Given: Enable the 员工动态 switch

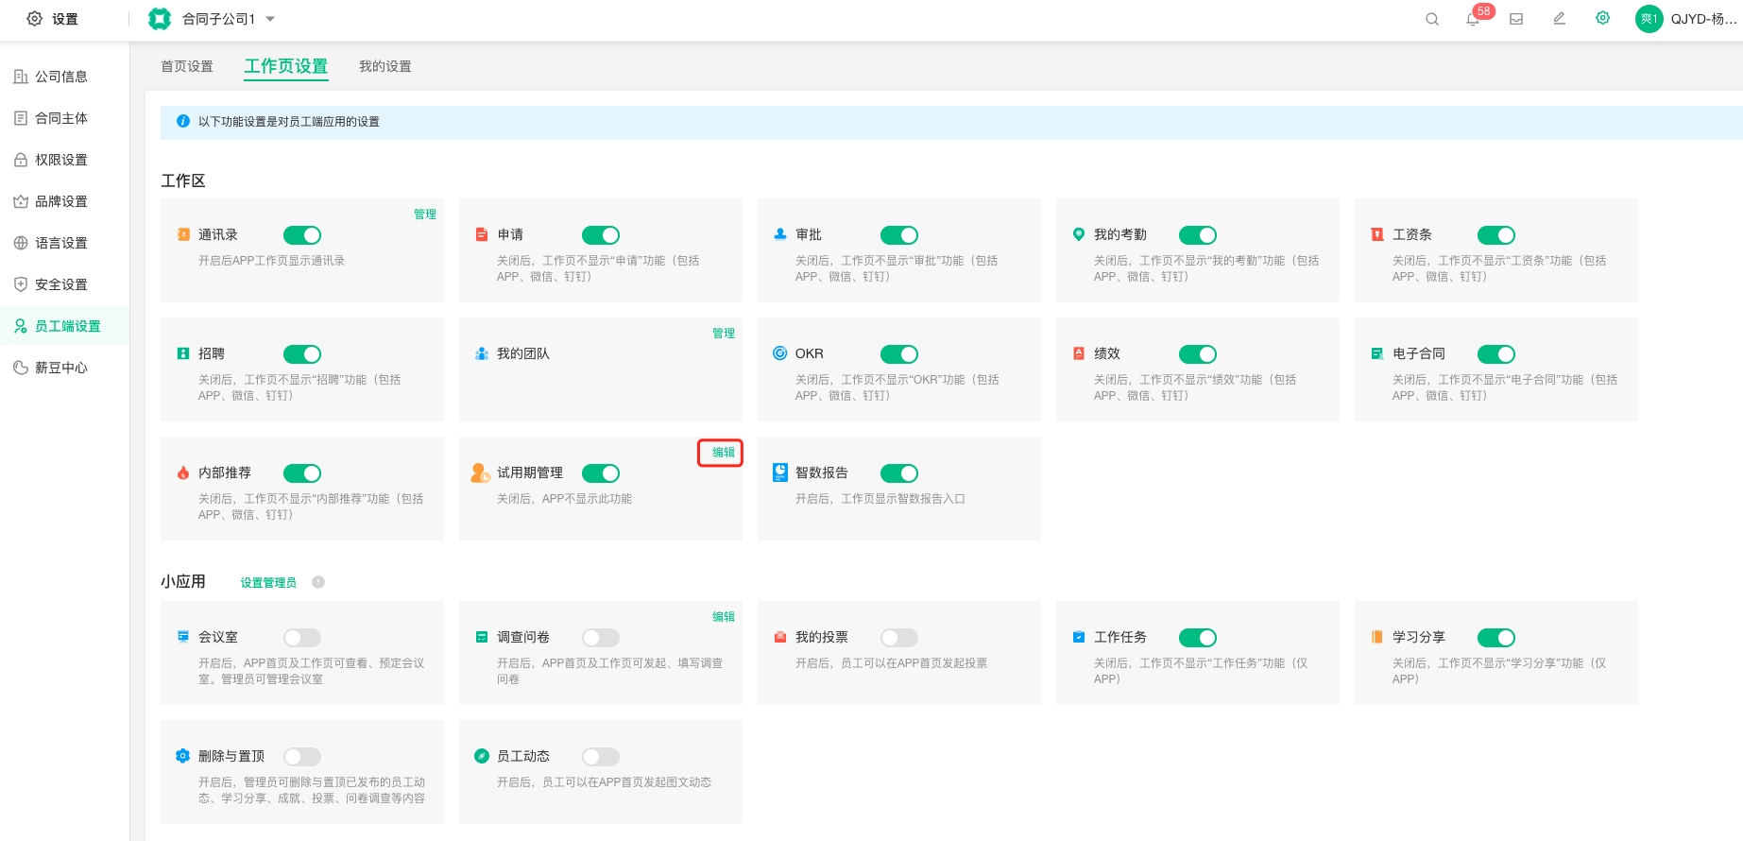Looking at the screenshot, I should click(601, 757).
